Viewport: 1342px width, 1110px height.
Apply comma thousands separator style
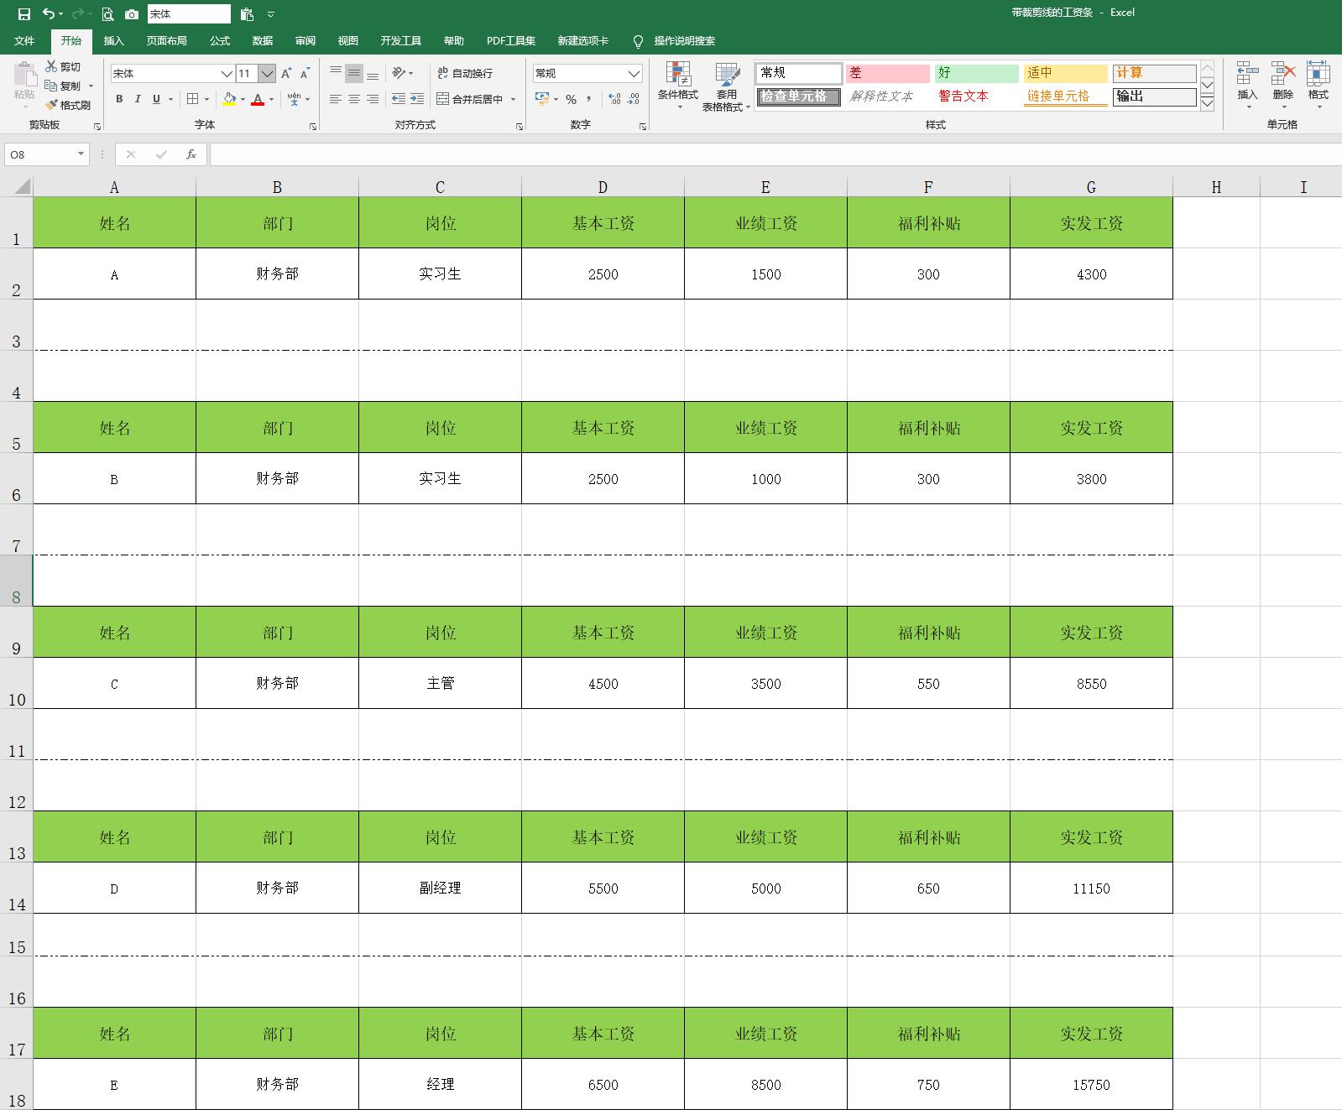[x=589, y=99]
